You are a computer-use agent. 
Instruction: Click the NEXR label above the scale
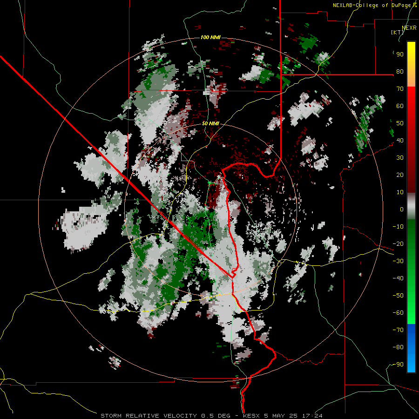pyautogui.click(x=409, y=28)
